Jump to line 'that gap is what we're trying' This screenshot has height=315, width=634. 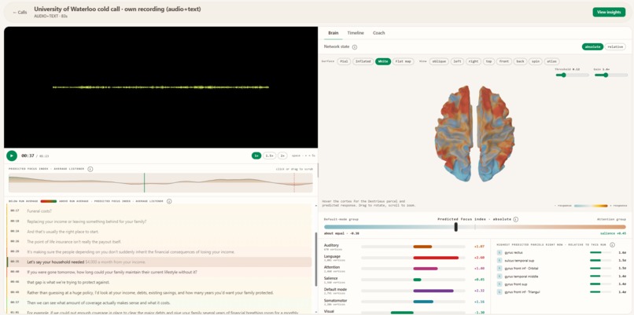[160, 282]
